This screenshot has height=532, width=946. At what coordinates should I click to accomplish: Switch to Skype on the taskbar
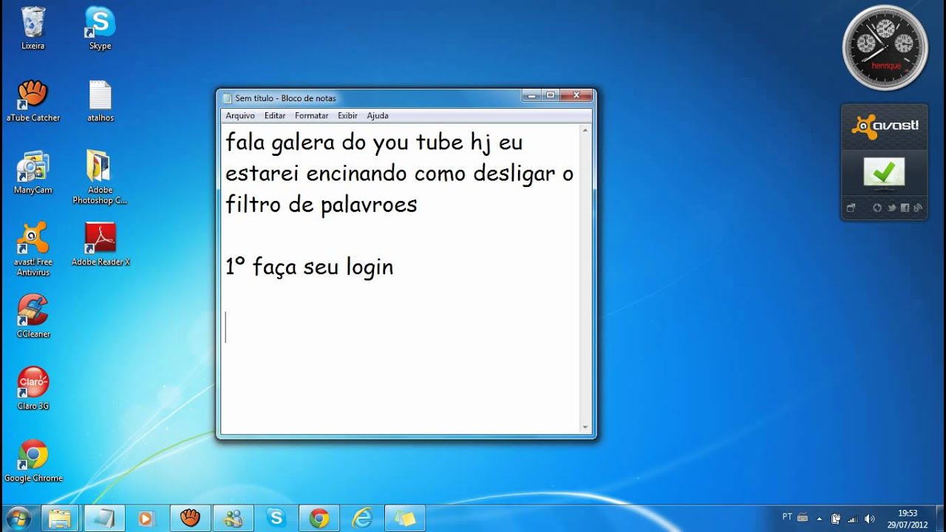276,518
